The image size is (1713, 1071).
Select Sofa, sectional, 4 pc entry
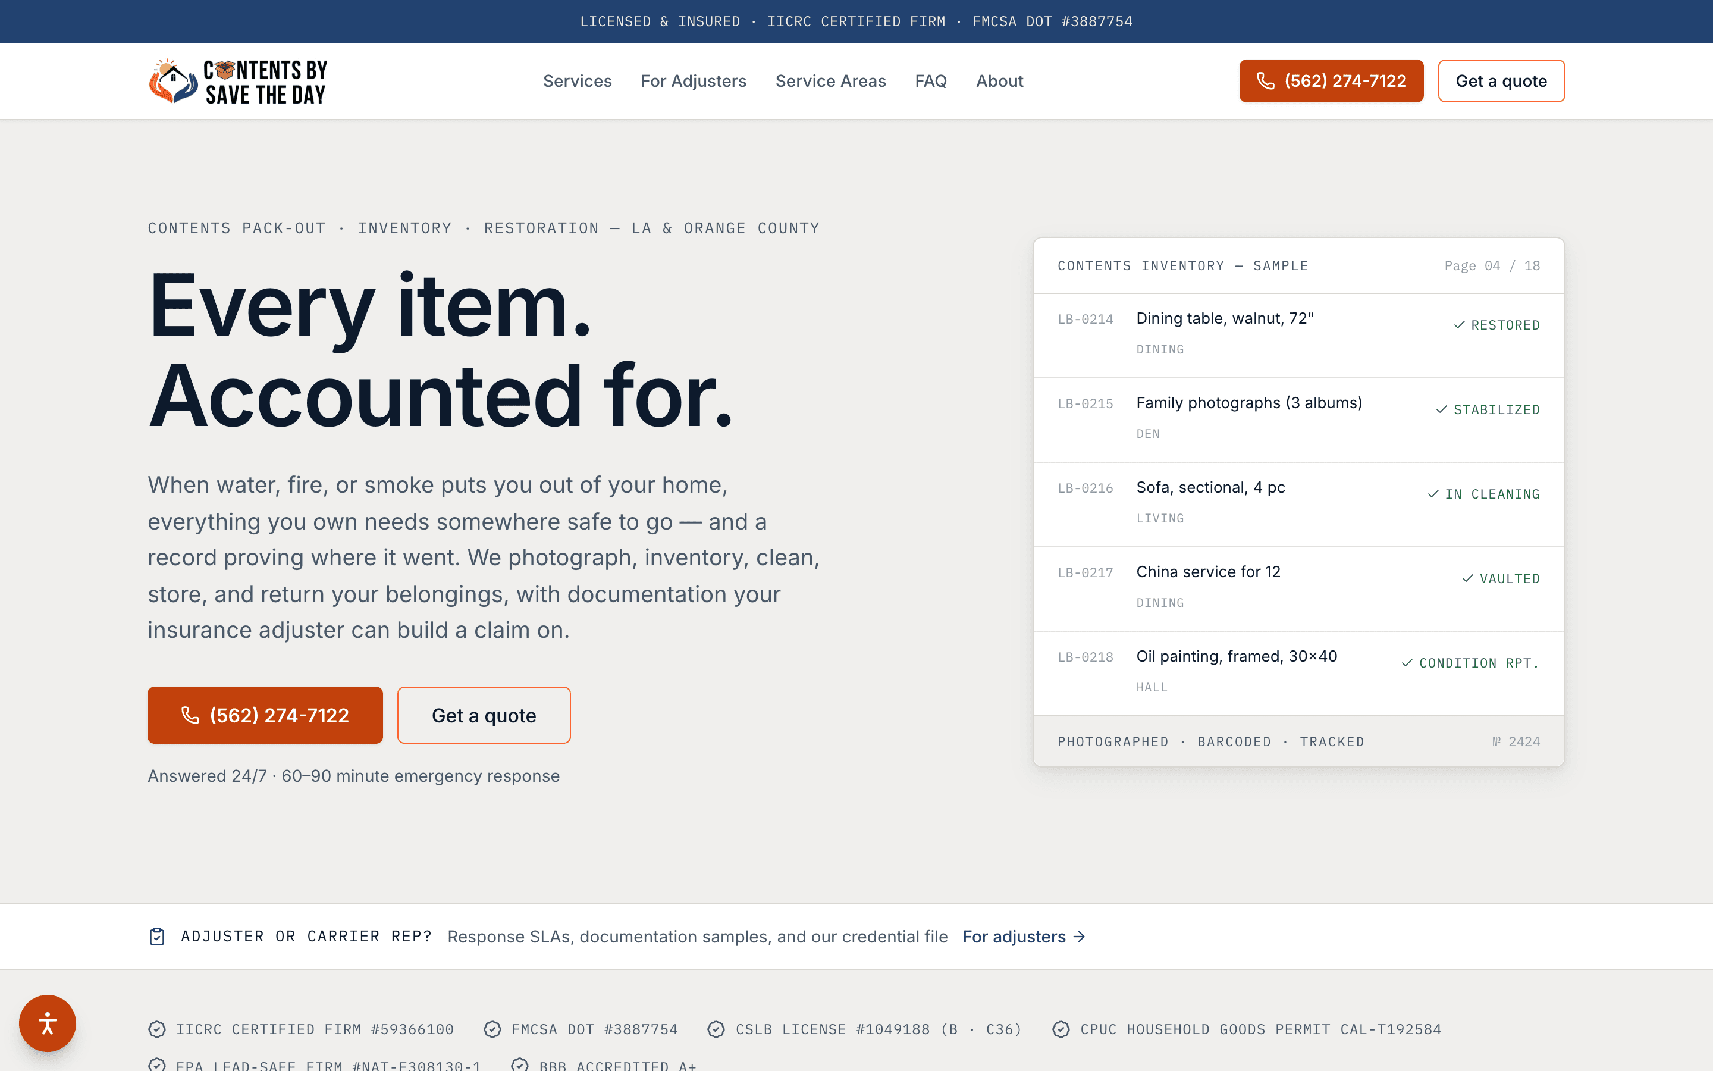tap(1299, 505)
